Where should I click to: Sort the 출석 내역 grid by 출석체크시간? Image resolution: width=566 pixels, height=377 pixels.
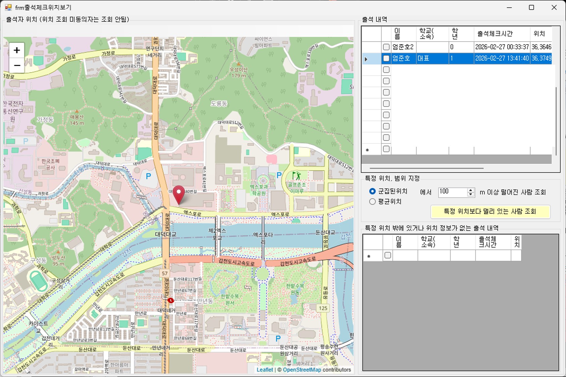coord(502,34)
